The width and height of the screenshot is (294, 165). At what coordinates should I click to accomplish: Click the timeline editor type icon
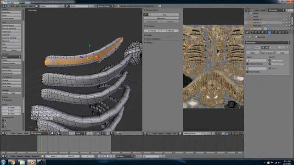pyautogui.click(x=4, y=156)
